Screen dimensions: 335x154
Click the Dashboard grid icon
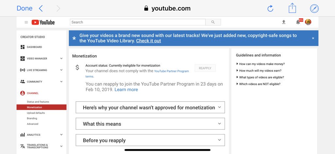coord(23,47)
